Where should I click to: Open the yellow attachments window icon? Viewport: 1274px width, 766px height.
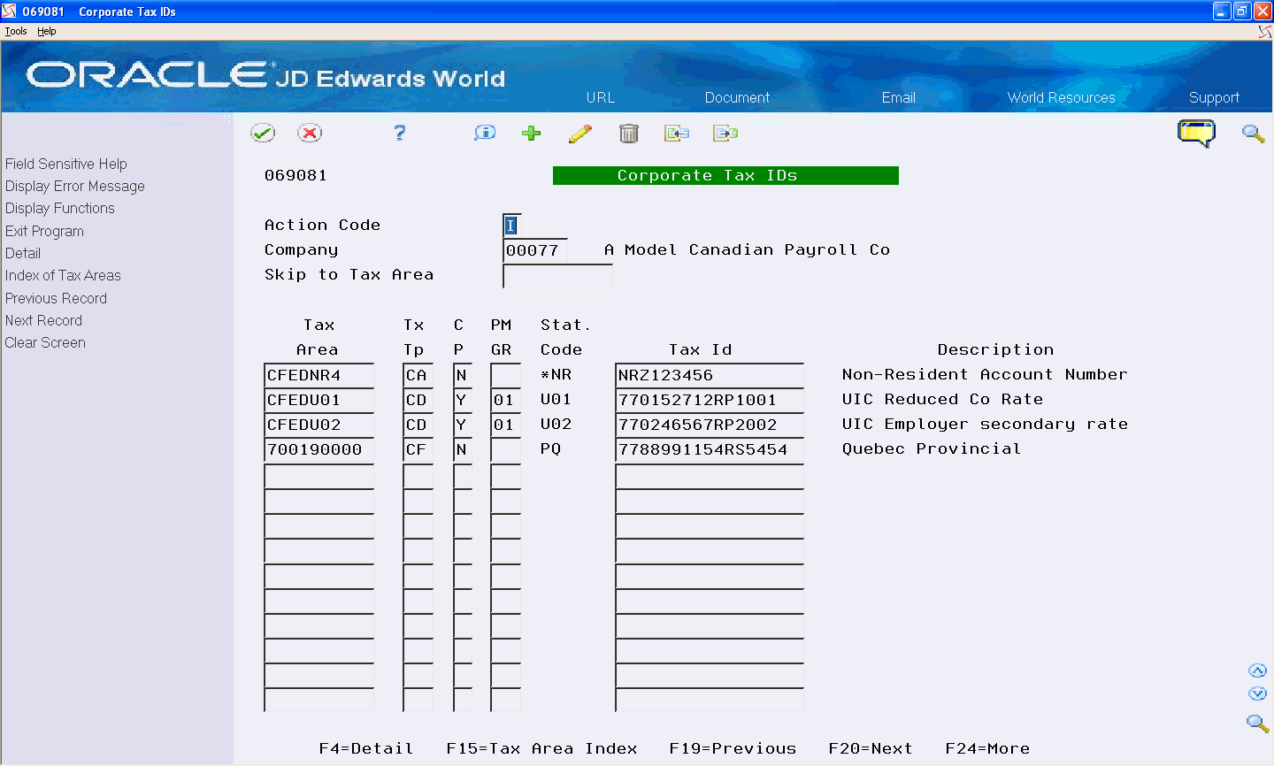(1196, 133)
